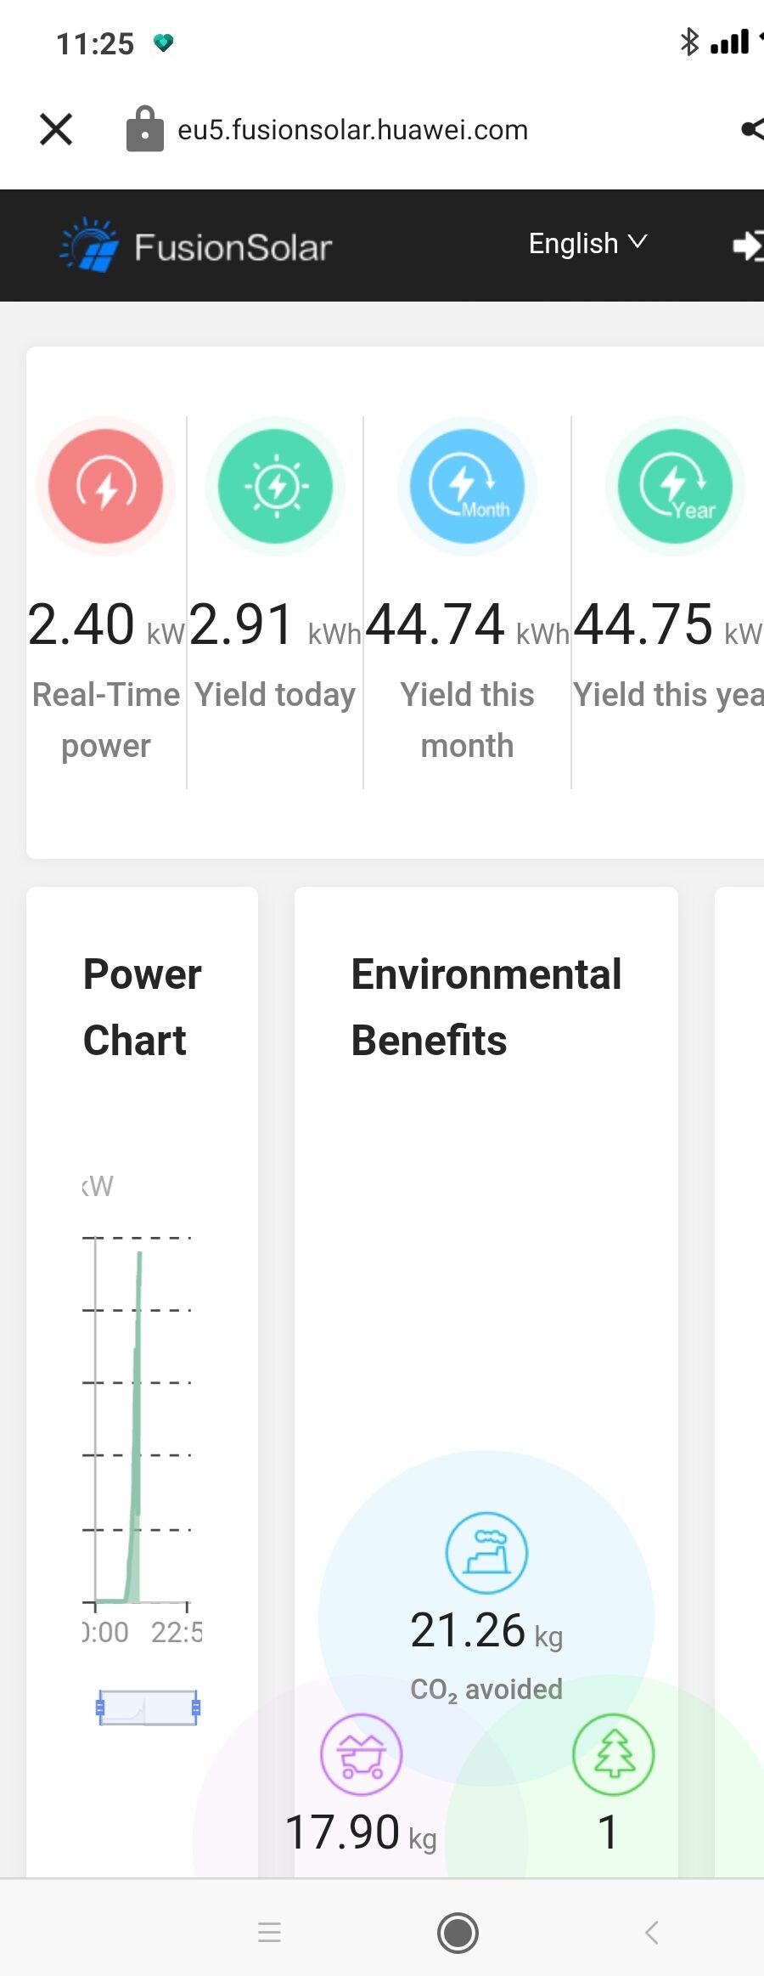Open the recent apps menu button
This screenshot has width=764, height=1976.
tap(269, 1933)
